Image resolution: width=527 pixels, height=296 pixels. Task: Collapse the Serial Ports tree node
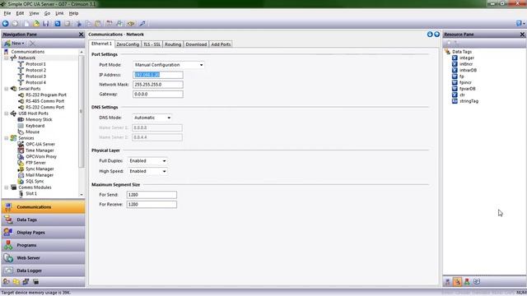tap(7, 89)
